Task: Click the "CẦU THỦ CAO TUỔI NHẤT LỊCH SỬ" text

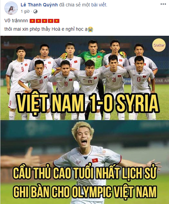Action: (85, 174)
